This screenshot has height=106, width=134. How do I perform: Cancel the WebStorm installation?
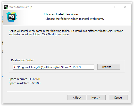coord(118,98)
